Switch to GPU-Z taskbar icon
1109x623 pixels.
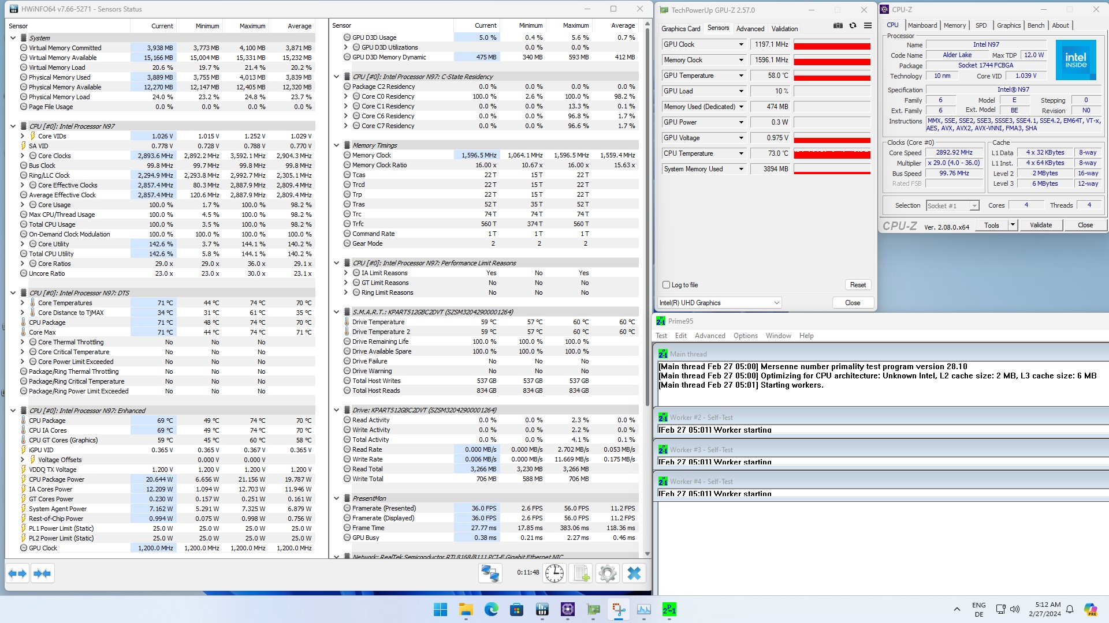point(593,609)
